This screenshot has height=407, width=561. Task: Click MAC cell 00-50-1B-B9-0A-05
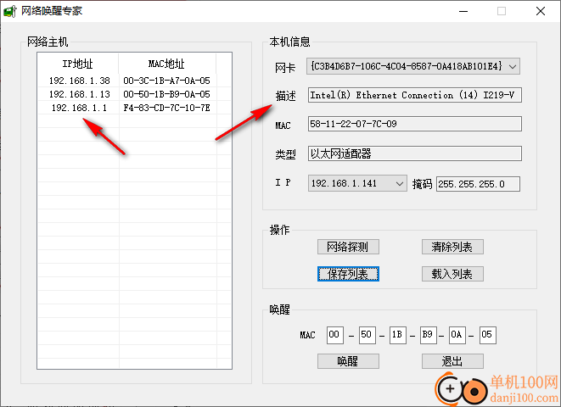tap(166, 94)
